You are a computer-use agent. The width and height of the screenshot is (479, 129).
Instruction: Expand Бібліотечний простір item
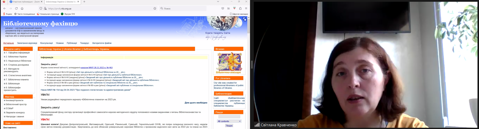[x=5, y=105]
